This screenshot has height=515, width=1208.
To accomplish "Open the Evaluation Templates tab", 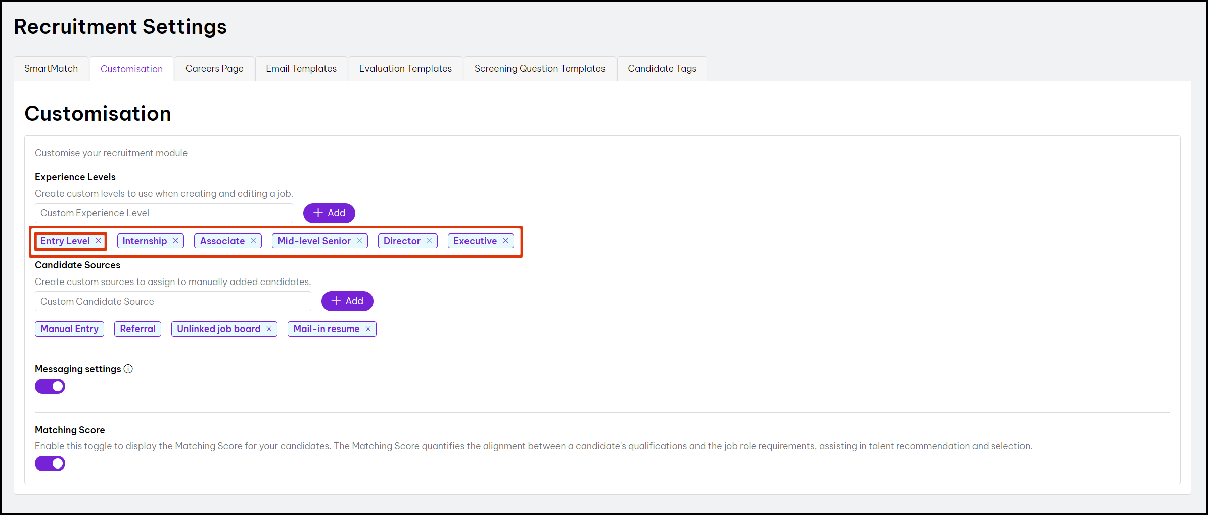I will [x=405, y=69].
